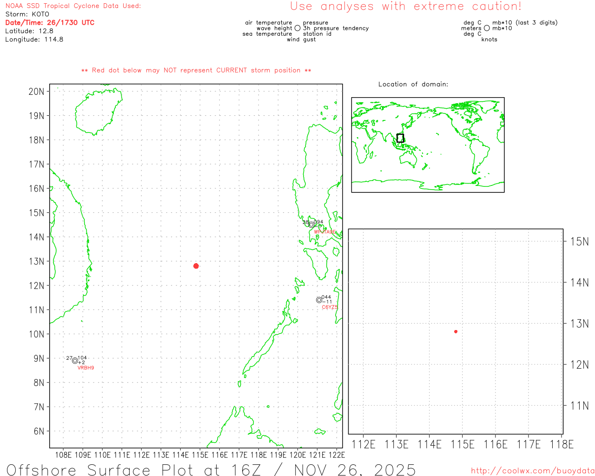Click the black domain box on world map

[x=400, y=138]
